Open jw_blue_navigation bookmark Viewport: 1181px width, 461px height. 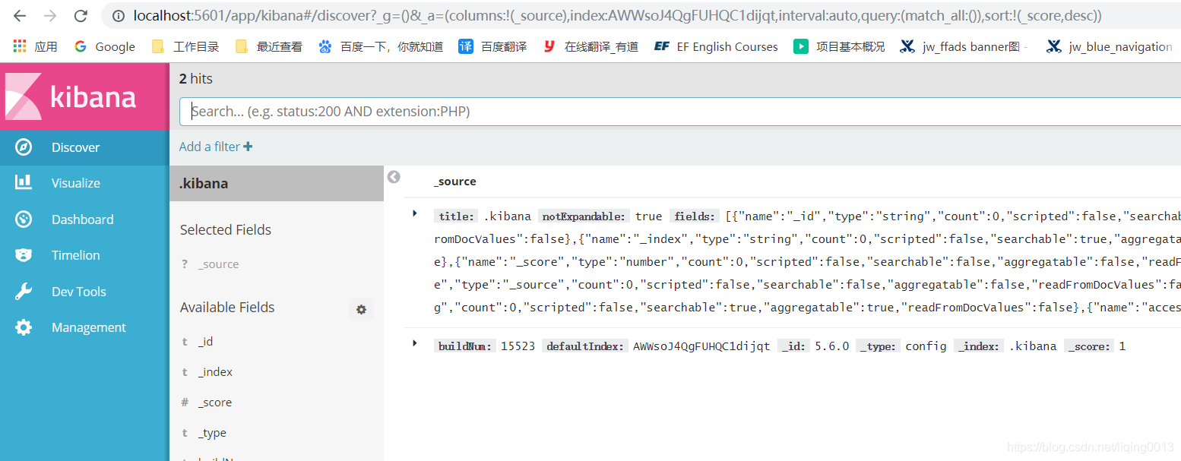pos(1109,46)
